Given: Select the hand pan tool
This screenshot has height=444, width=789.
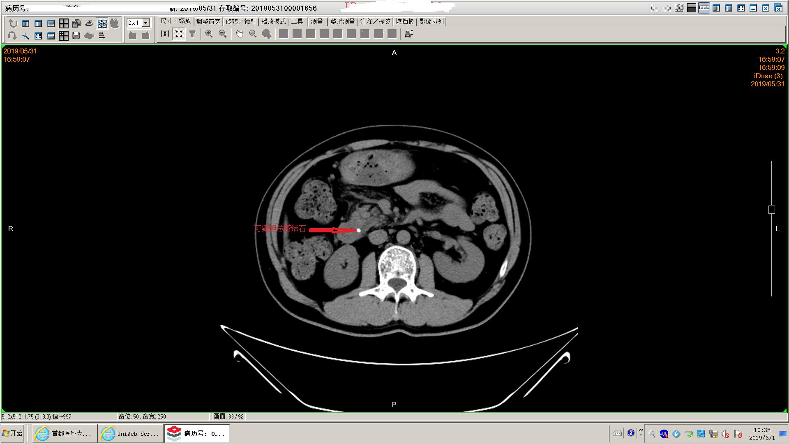Looking at the screenshot, I should point(239,34).
